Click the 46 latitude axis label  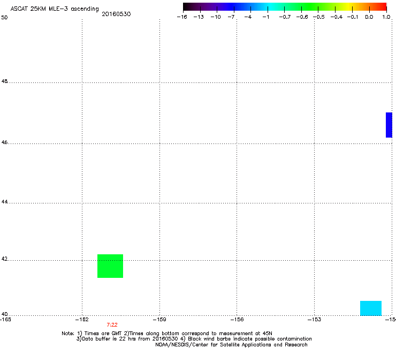coord(4,142)
